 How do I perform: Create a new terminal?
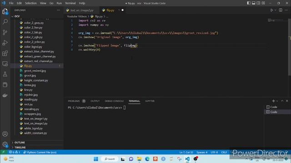(x=273, y=101)
